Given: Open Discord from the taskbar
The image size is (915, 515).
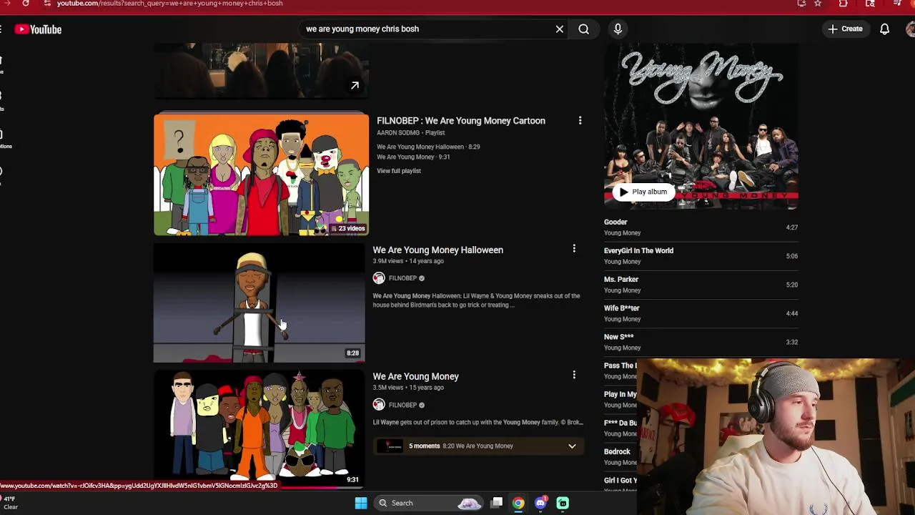Looking at the screenshot, I should 540,503.
